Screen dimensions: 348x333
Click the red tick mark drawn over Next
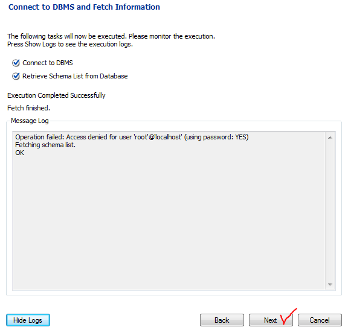(x=288, y=316)
